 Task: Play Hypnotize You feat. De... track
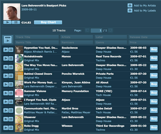tap(6, 50)
